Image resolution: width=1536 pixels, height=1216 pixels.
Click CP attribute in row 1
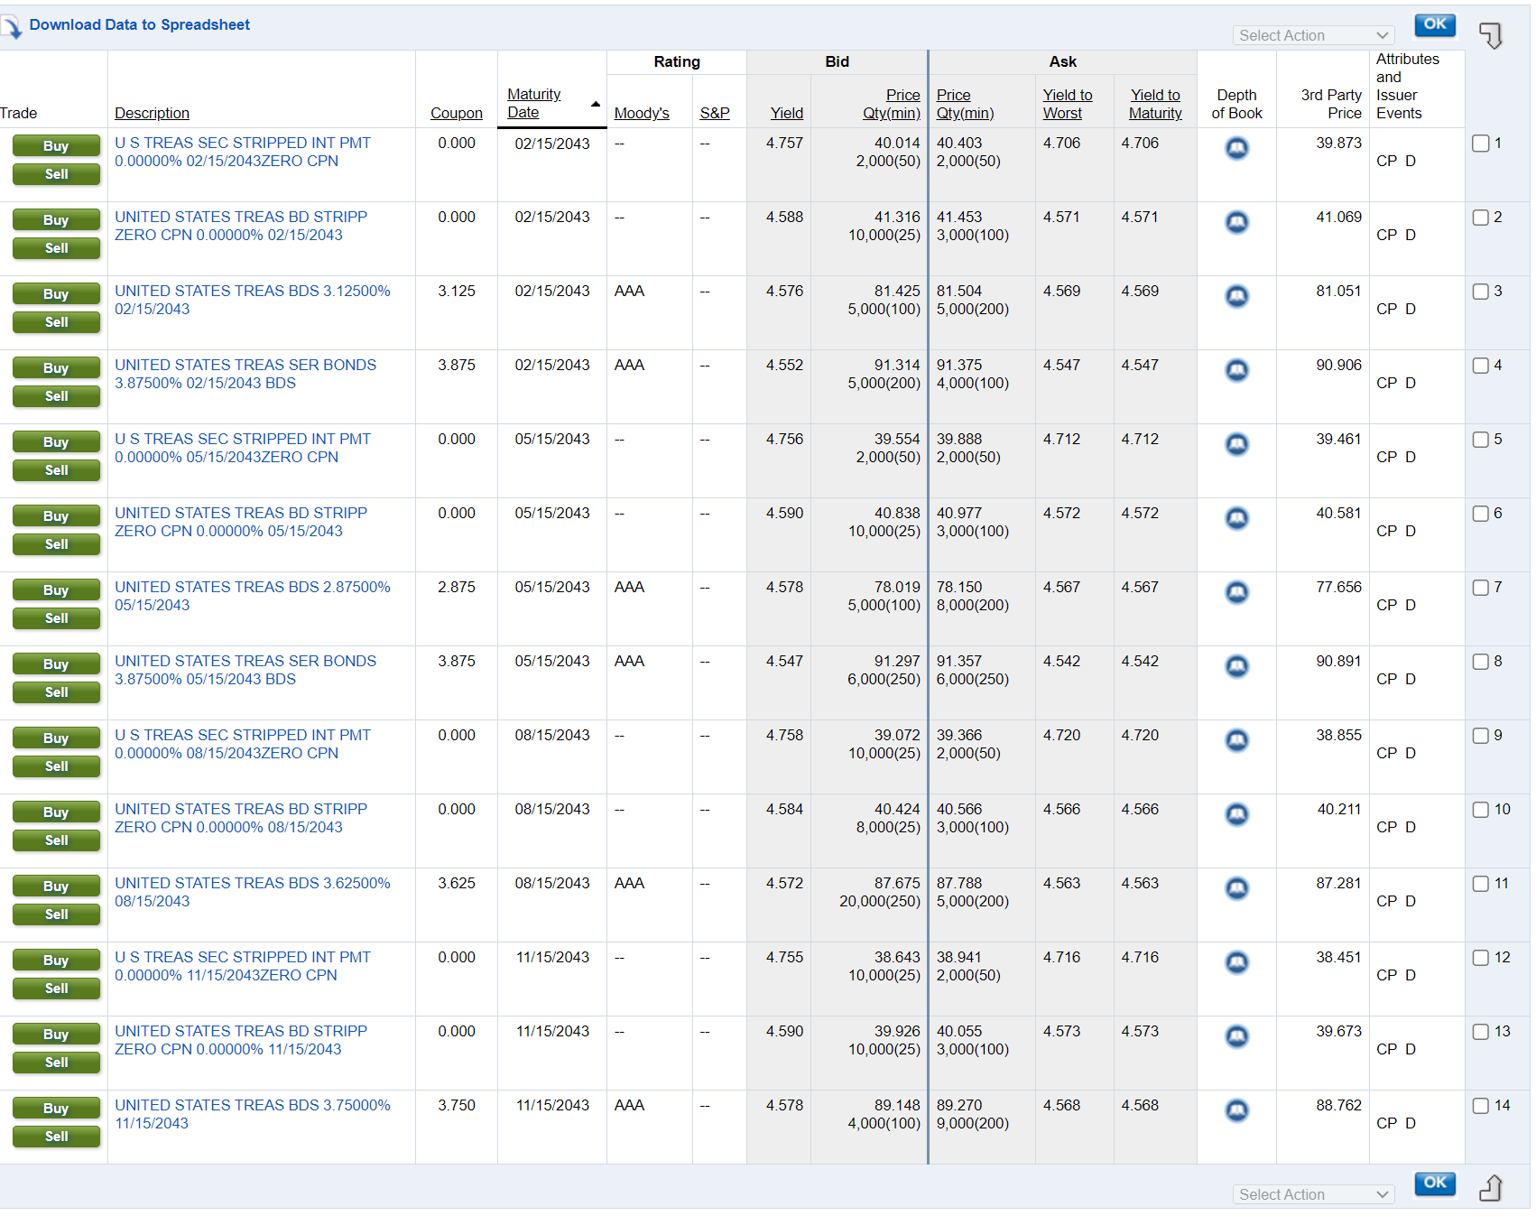[x=1386, y=161]
